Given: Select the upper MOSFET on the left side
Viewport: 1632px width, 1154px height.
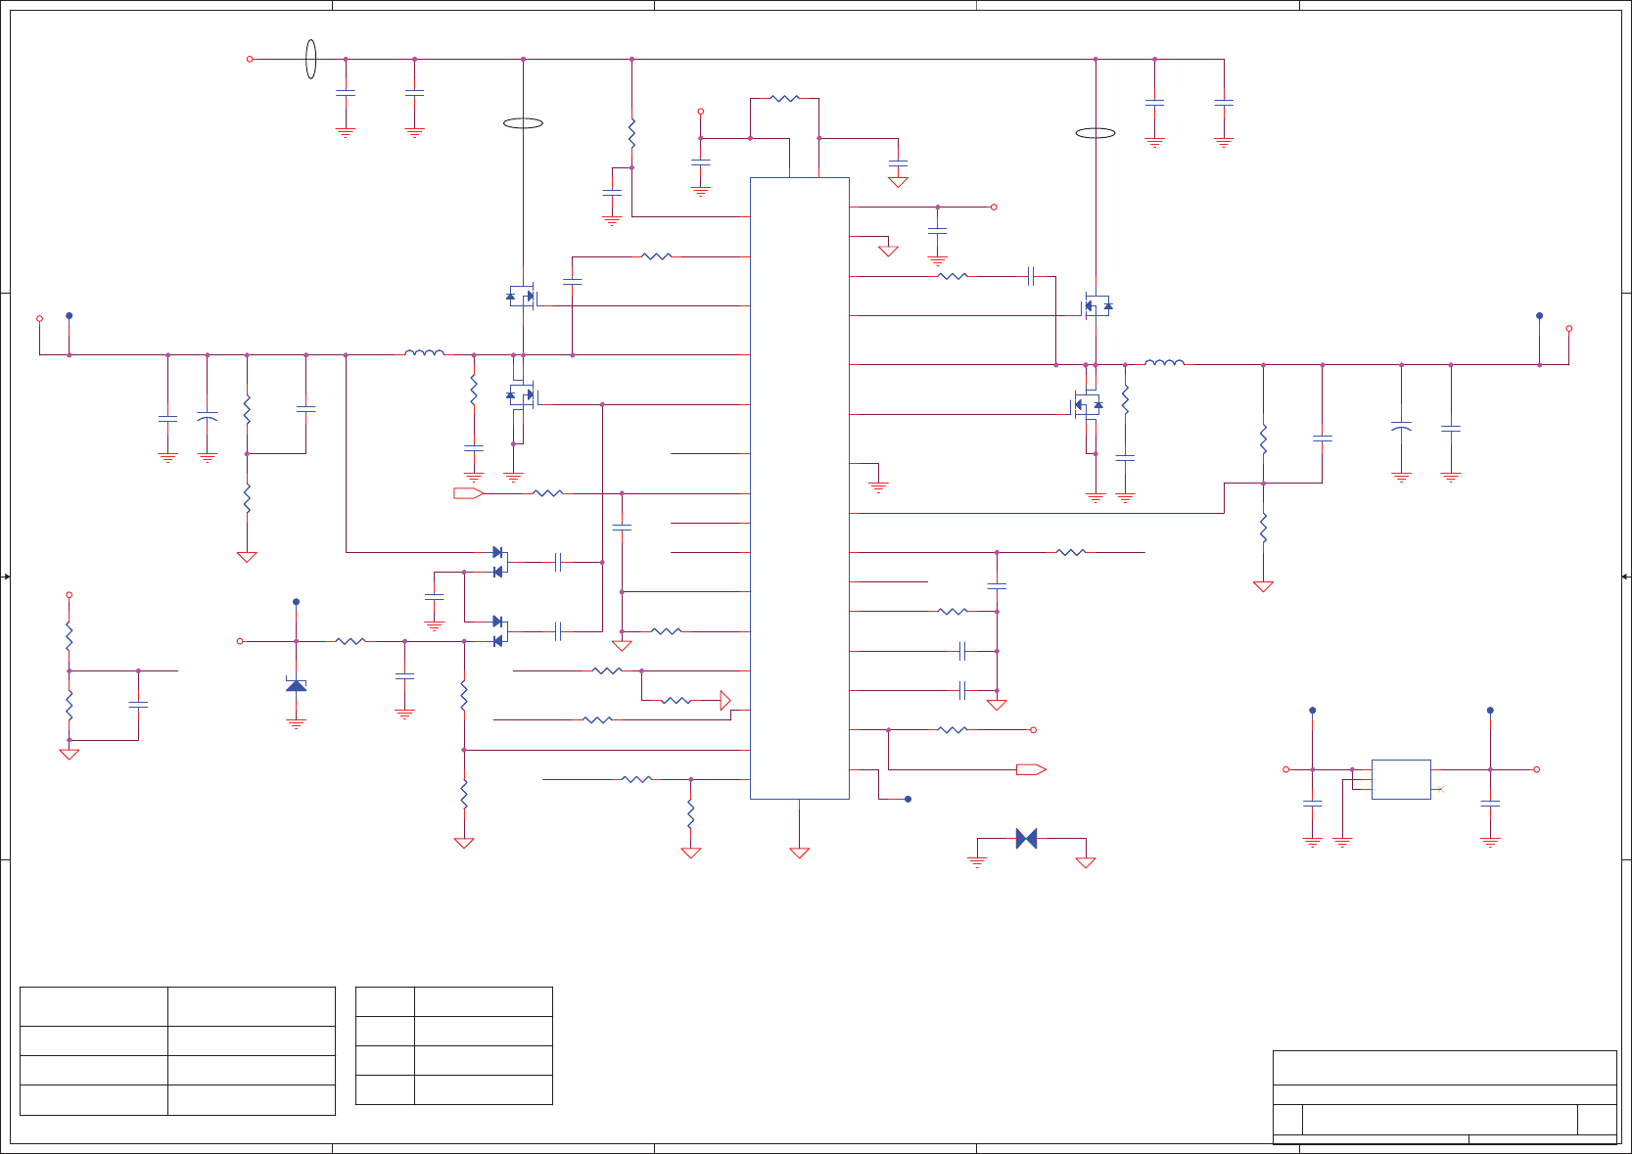Looking at the screenshot, I should [522, 296].
